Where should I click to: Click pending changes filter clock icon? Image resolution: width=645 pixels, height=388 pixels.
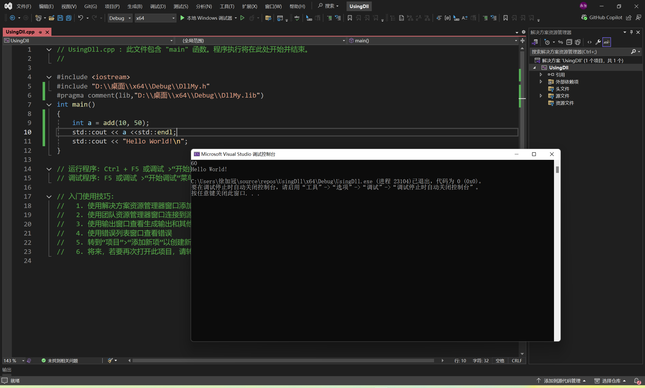[x=547, y=42]
